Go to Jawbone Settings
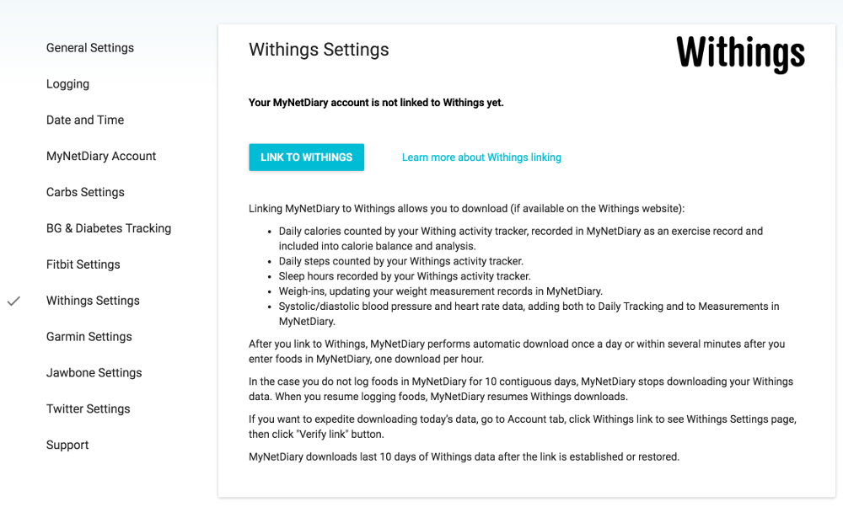This screenshot has width=843, height=507. (x=94, y=373)
